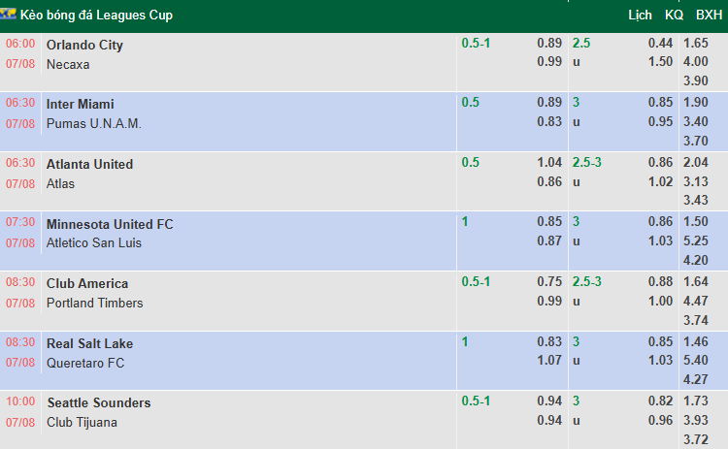Click the 0.5-1 handicap for Seattle Sounders
This screenshot has height=449, width=728.
click(x=476, y=401)
